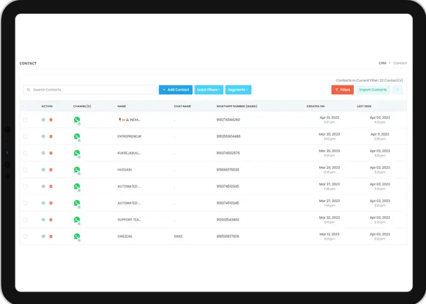The height and width of the screenshot is (304, 426).
Task: Select the SWEEDAL row checkbox
Action: click(25, 236)
